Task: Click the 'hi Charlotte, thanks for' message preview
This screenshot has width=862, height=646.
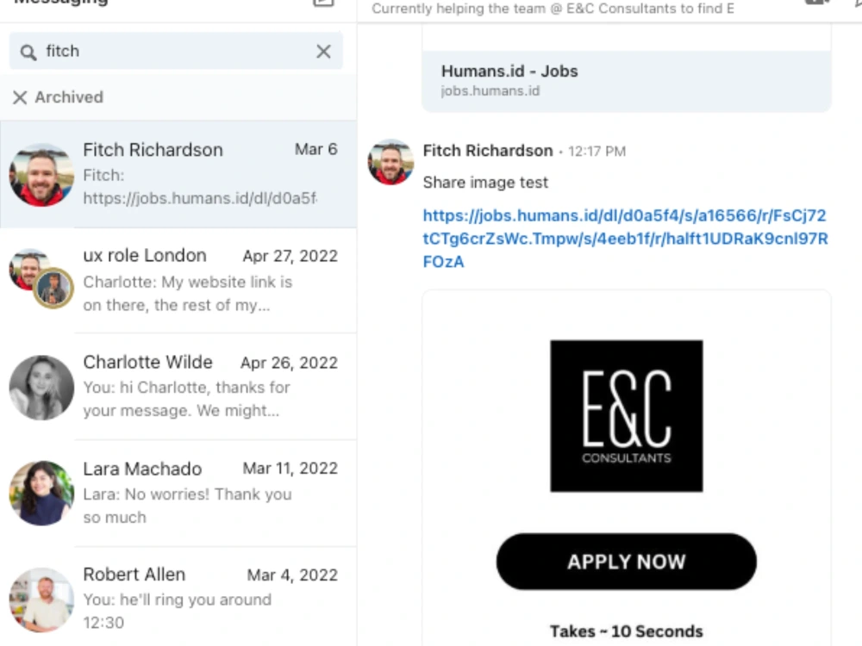Action: coord(186,399)
